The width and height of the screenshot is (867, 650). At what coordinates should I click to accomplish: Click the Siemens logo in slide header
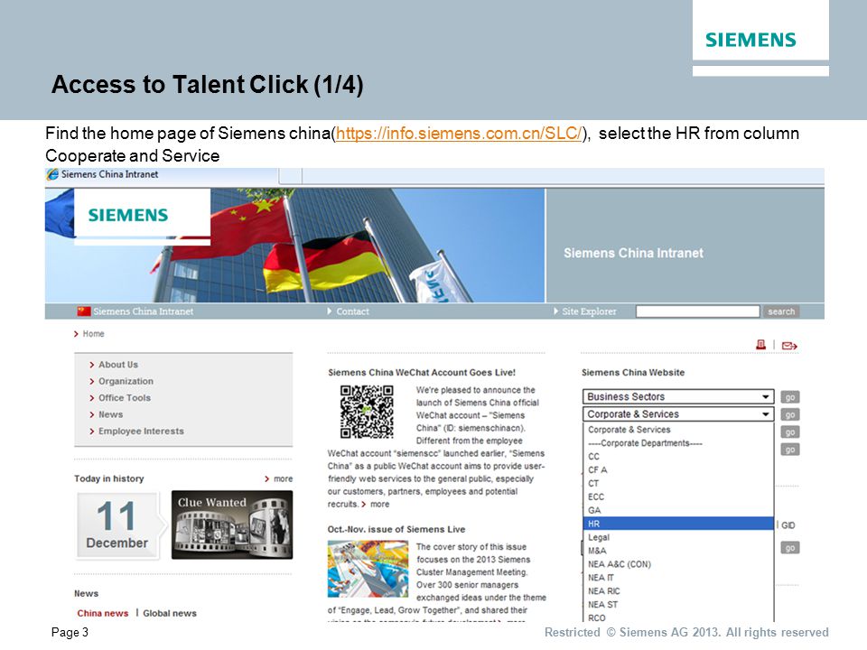[750, 40]
